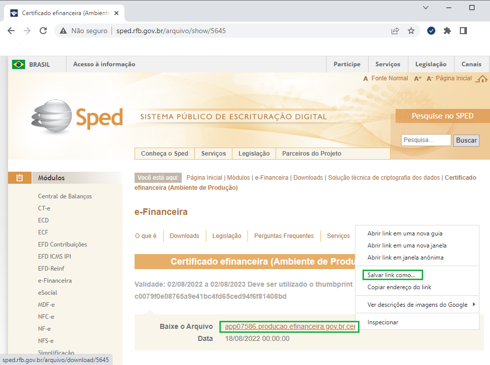Open the Legislação tab under e-Financeira
Image resolution: width=490 pixels, height=365 pixels.
226,235
